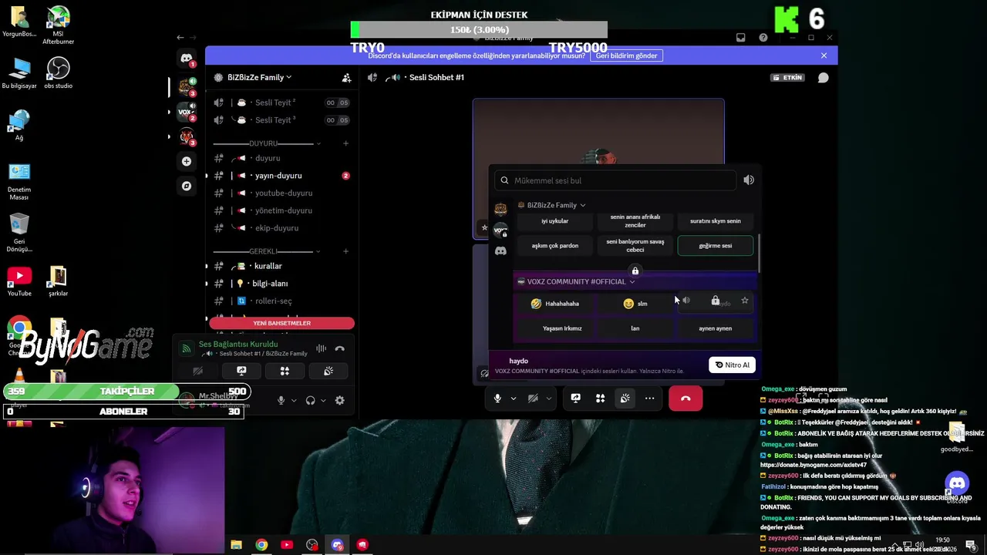Toggle microphone mute in call control bar
The height and width of the screenshot is (555, 987).
tap(497, 399)
